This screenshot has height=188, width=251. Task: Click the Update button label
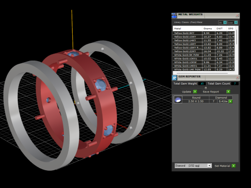pos(186,92)
